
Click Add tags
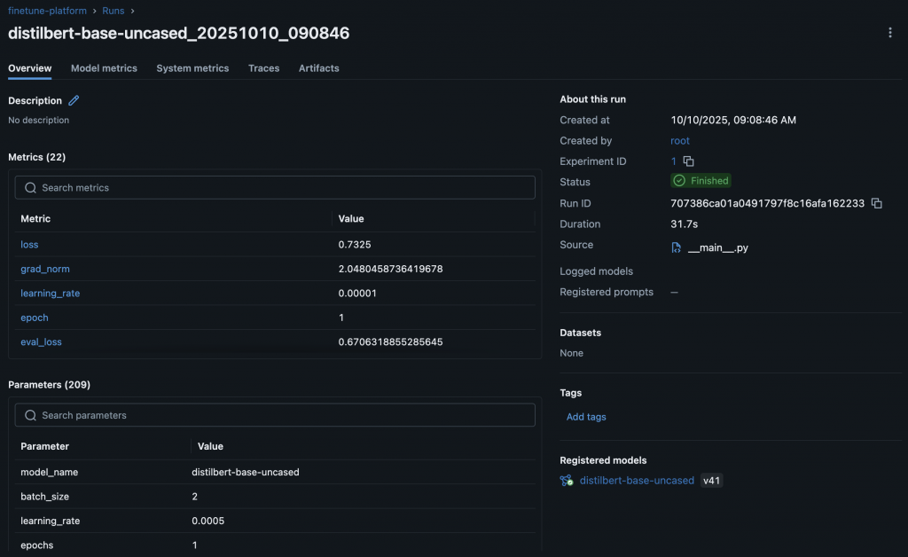click(586, 417)
